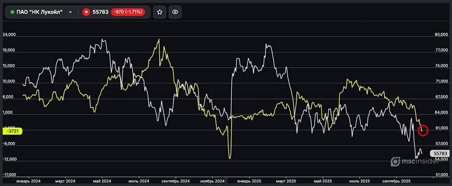Screen dimensions: 452x186
Task: Click the -8,000 left axis label
Action: coord(9,144)
